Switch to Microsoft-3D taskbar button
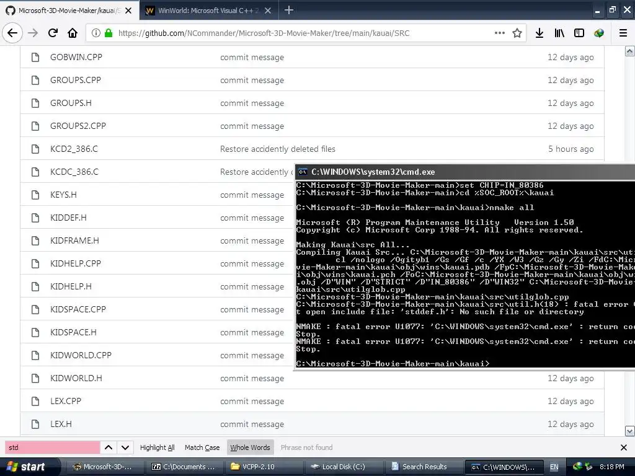This screenshot has width=635, height=476. point(103,467)
